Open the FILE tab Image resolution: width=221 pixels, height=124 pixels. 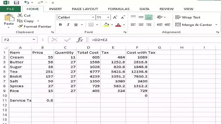click(x=10, y=9)
